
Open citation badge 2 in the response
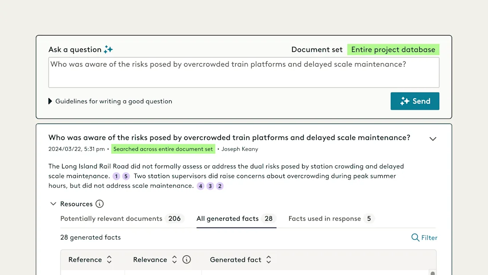(220, 186)
